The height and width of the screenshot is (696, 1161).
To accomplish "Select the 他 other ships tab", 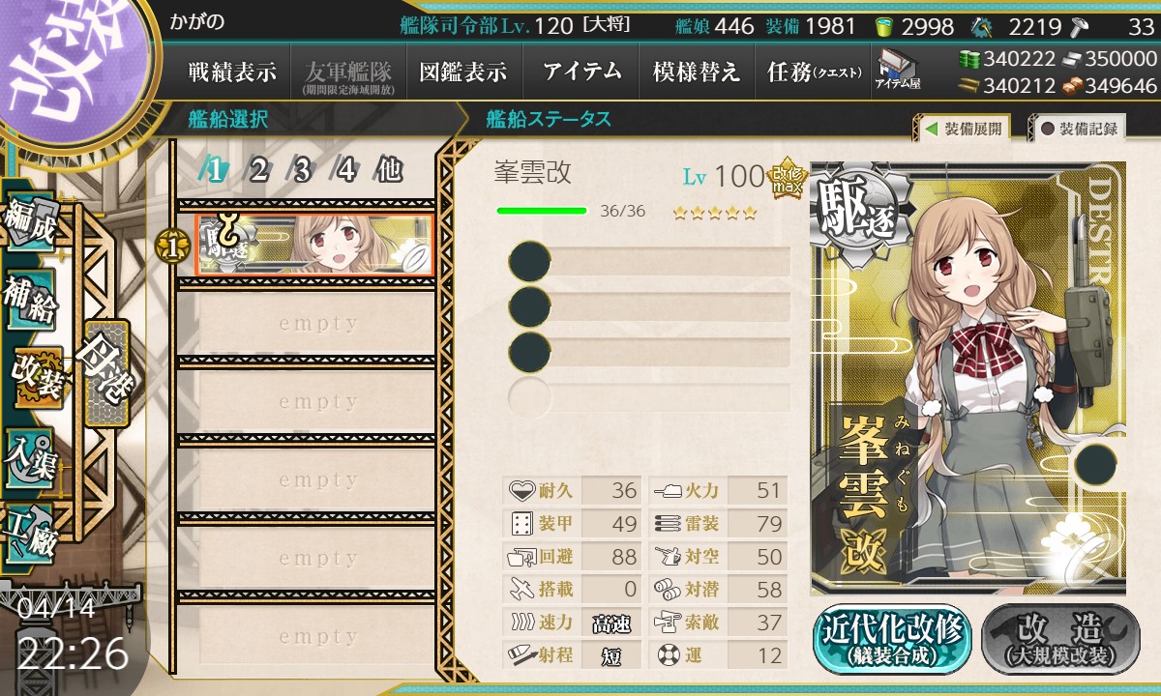I will [x=389, y=170].
